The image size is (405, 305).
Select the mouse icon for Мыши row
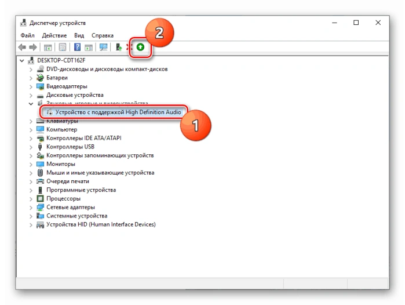pos(41,172)
